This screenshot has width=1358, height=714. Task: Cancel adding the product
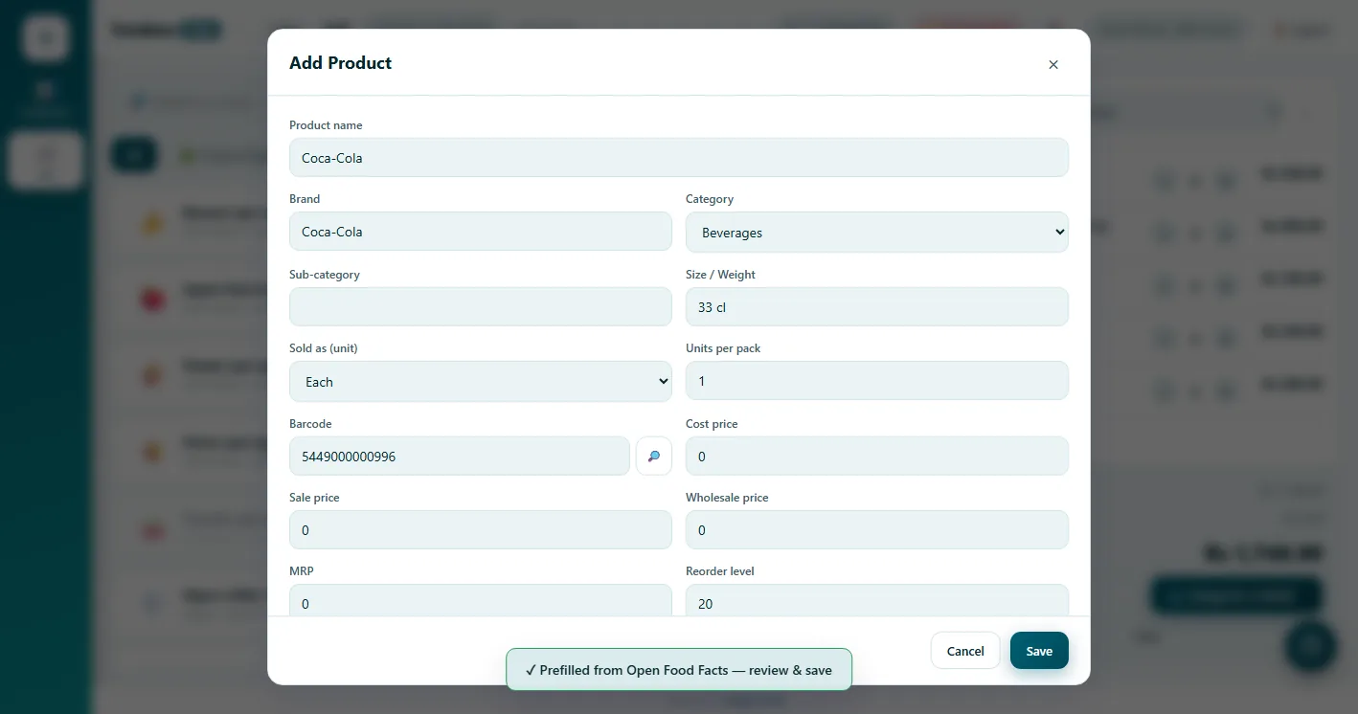pos(965,651)
